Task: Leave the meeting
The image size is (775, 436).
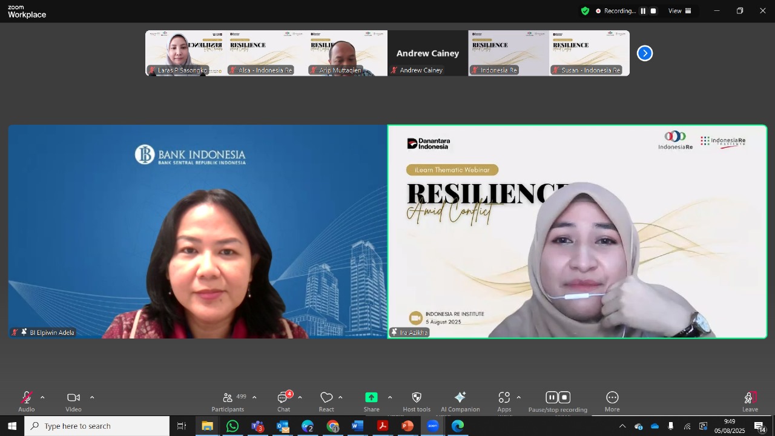Action: tap(750, 401)
